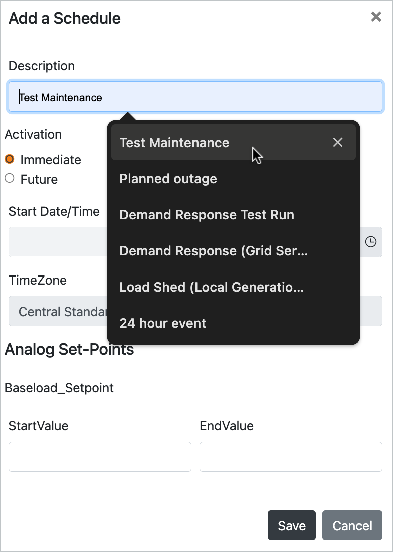Select Planned outage from the suggestions
This screenshot has width=393, height=552.
click(x=168, y=179)
